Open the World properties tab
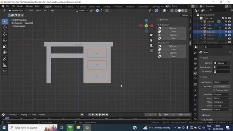233x131 pixels. click(x=195, y=78)
